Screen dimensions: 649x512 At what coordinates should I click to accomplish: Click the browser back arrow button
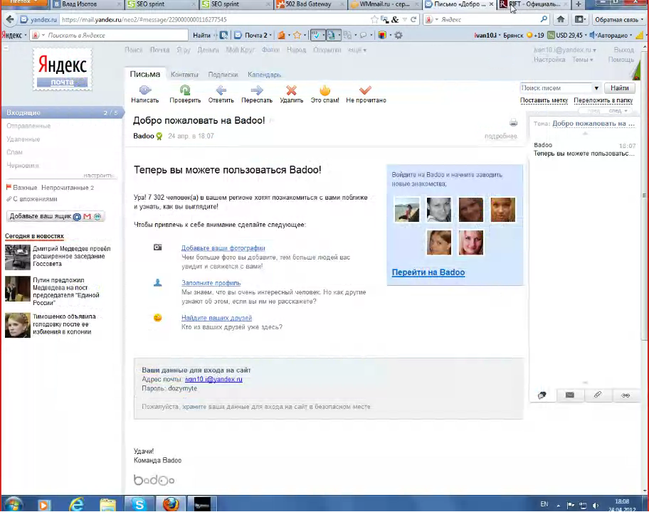click(x=10, y=19)
